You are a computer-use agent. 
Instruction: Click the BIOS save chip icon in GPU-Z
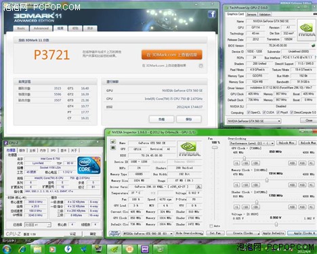[313, 45]
